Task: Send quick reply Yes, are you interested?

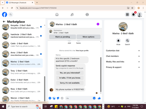Action: (x=70, y=73)
